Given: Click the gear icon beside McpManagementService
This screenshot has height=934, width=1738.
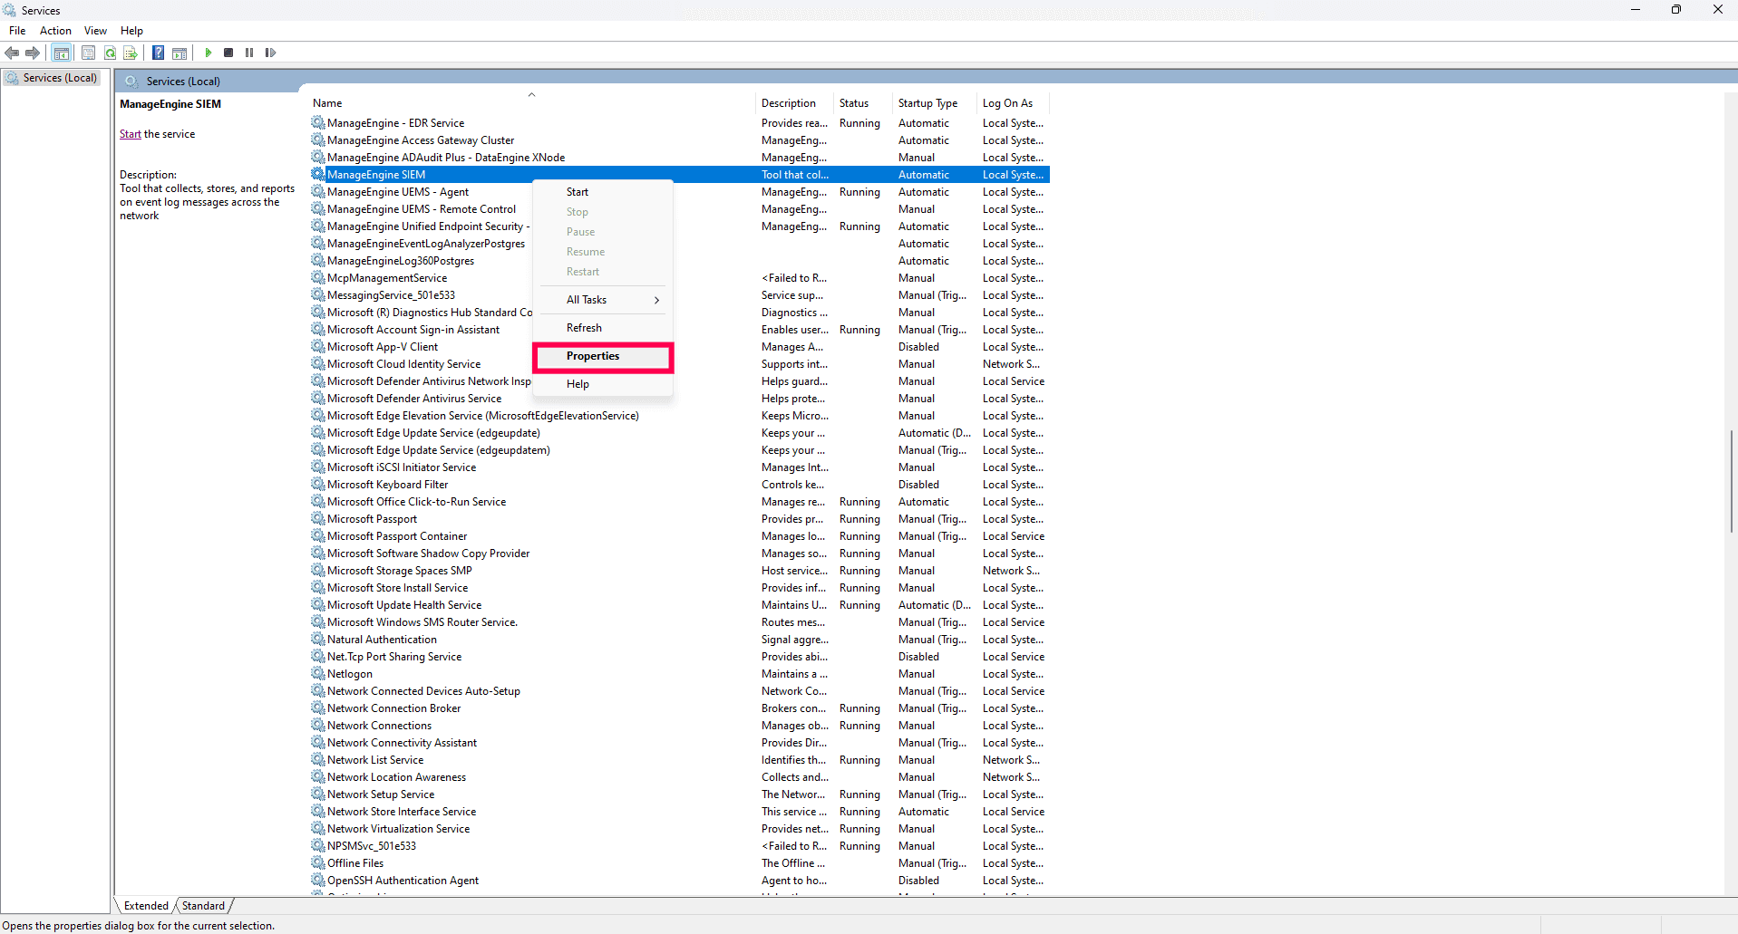Looking at the screenshot, I should coord(318,277).
